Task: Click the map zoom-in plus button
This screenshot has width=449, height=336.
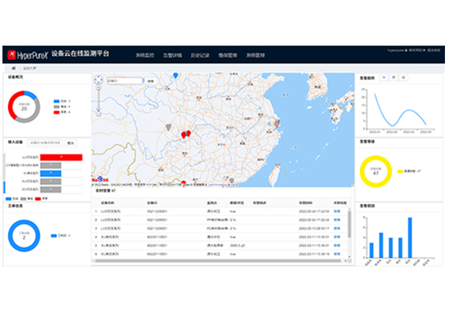Action: pyautogui.click(x=98, y=88)
